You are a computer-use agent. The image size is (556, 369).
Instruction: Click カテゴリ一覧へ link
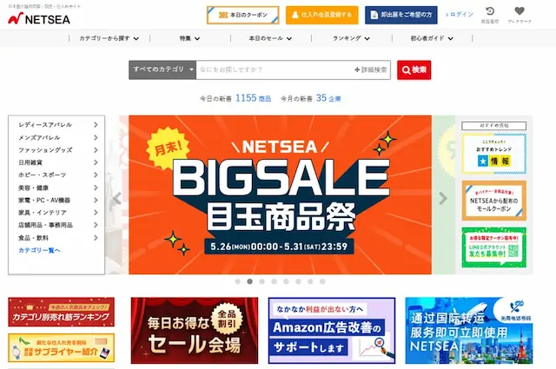pos(39,250)
